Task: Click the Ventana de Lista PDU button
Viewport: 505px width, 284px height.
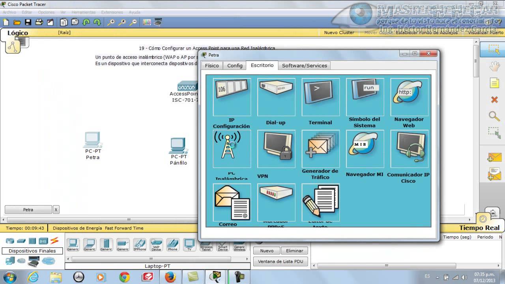Action: coord(281,262)
